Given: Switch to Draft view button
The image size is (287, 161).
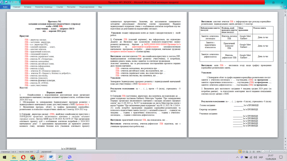Looking at the screenshot, I should click(254, 152).
